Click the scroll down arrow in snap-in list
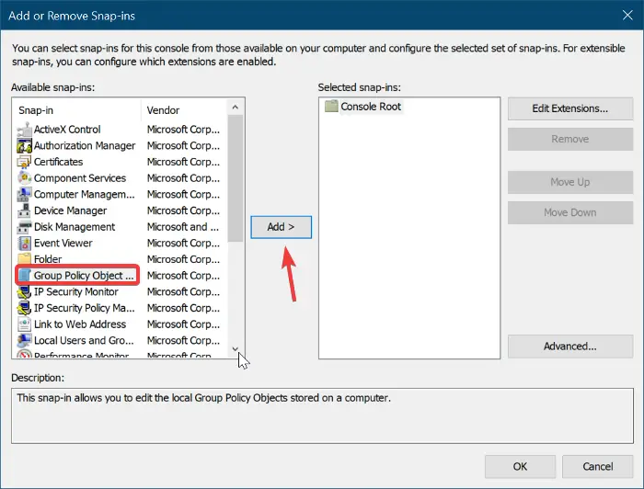Image resolution: width=644 pixels, height=489 pixels. 236,349
